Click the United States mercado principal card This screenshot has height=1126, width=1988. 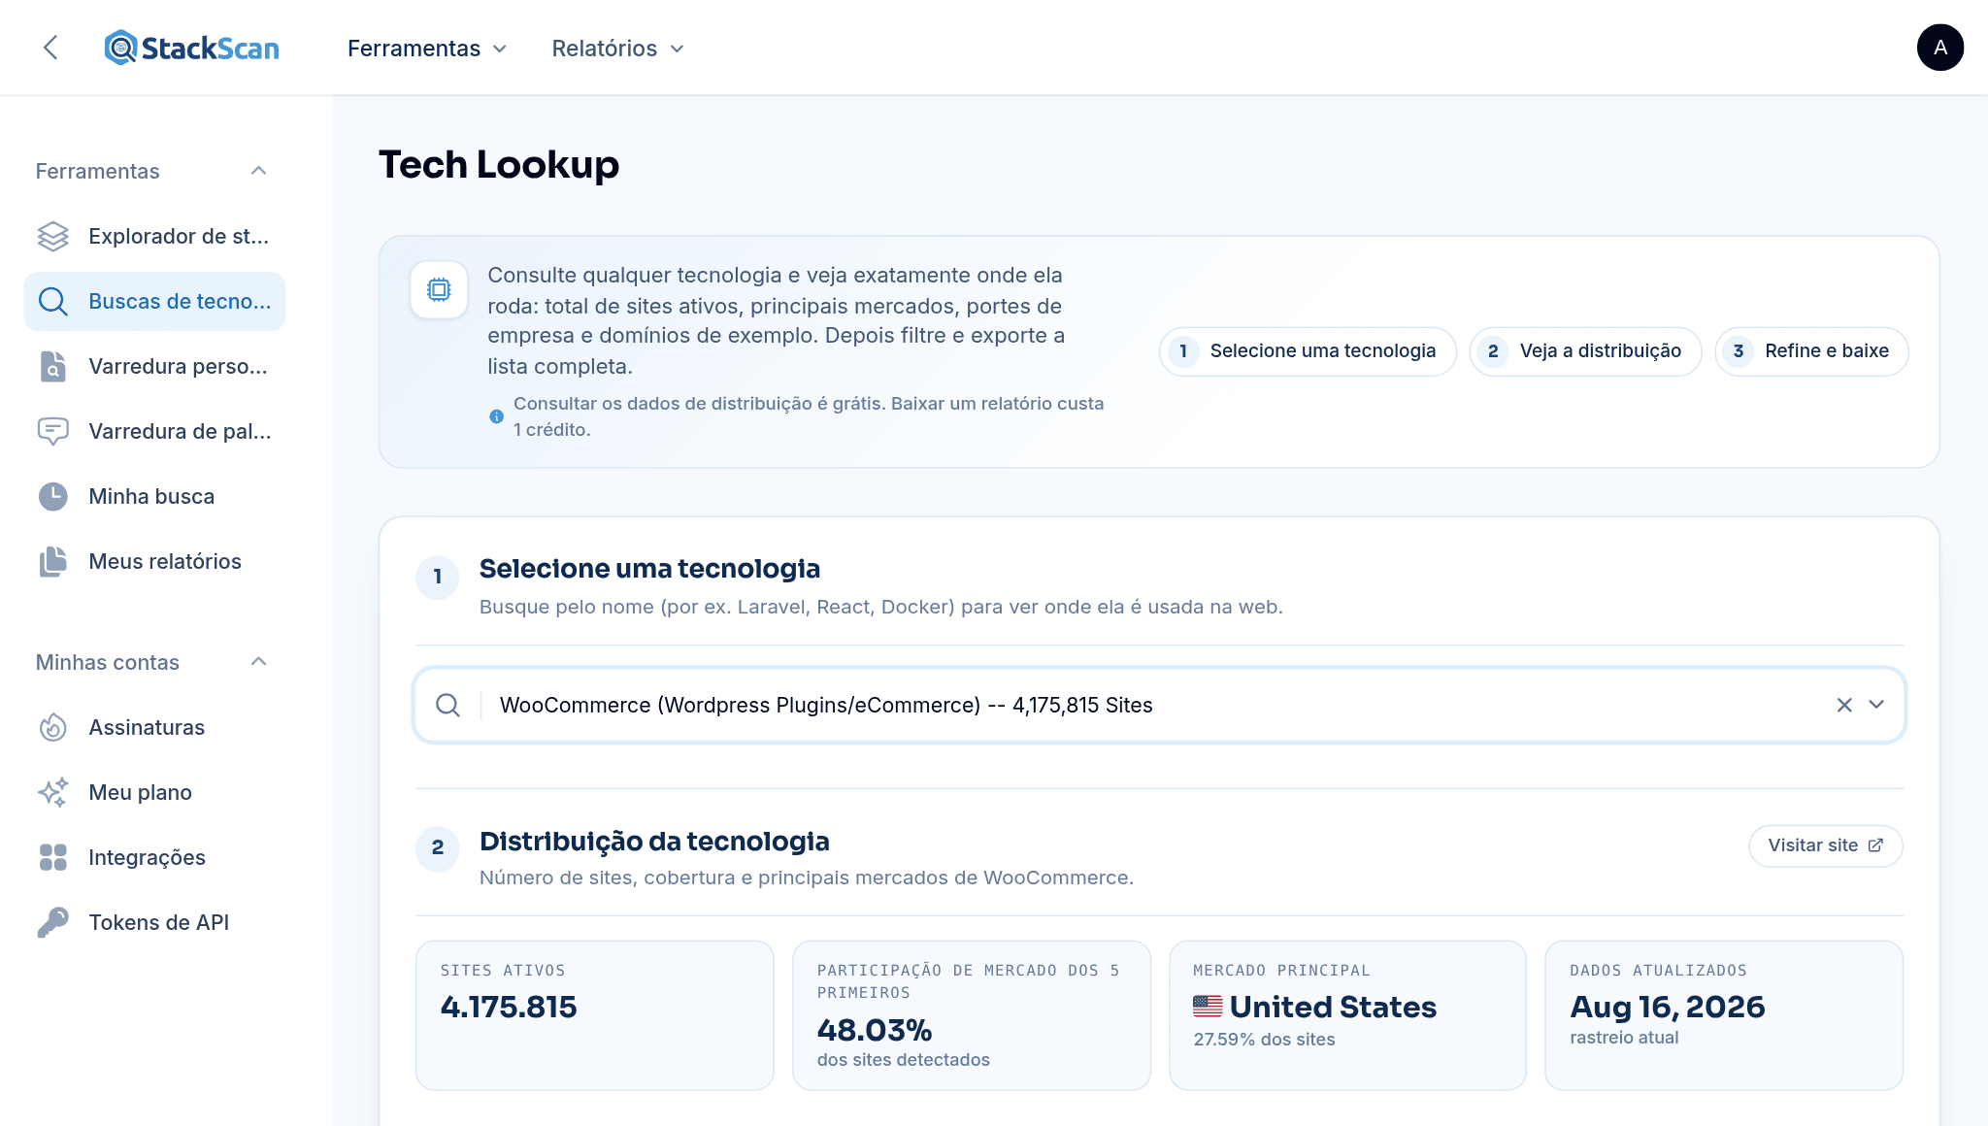click(x=1347, y=1014)
